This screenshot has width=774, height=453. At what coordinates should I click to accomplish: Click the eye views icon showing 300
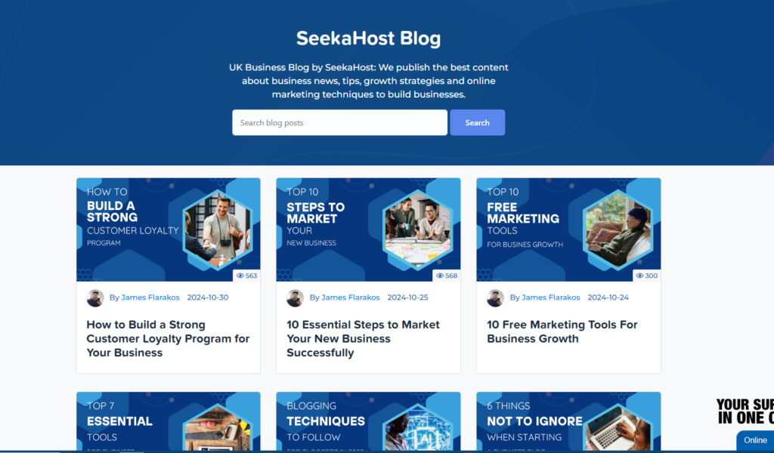click(x=639, y=276)
